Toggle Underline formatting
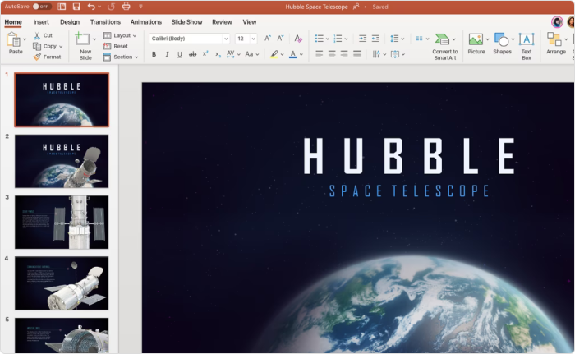This screenshot has height=354, width=575. pos(180,54)
